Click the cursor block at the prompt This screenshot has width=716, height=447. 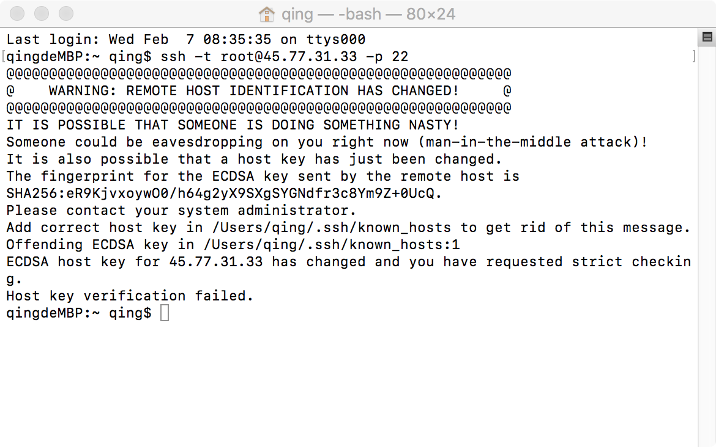[165, 313]
